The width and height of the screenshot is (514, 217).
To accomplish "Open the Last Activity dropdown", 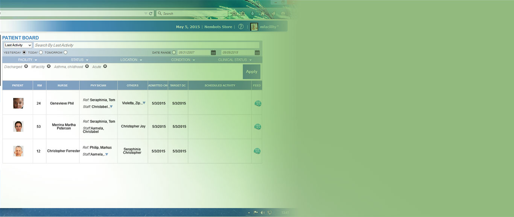I will [18, 45].
